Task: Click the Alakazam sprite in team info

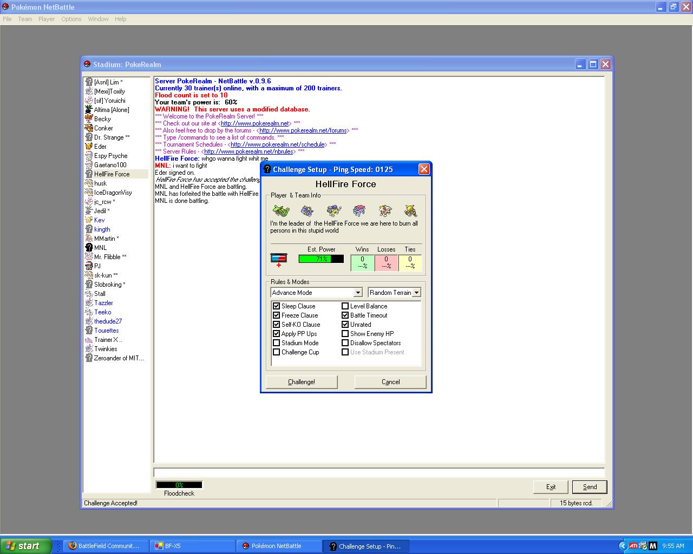Action: pyautogui.click(x=410, y=210)
